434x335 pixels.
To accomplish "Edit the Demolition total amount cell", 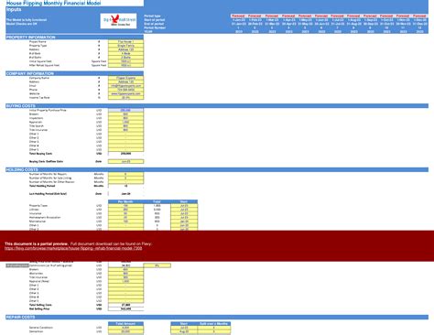I will coord(125,331).
